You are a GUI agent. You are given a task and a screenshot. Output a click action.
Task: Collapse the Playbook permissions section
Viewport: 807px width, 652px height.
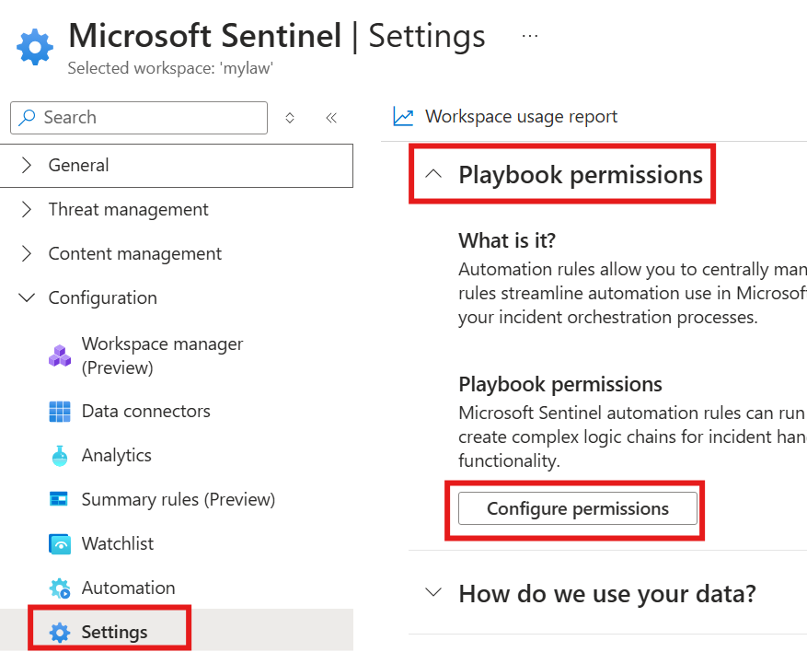click(x=435, y=175)
